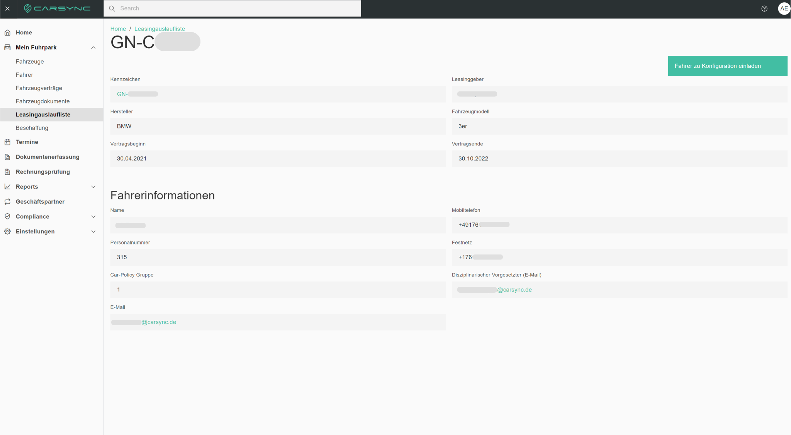This screenshot has height=435, width=791.
Task: Click the Vertragsbeginn value 30.04.2021
Action: (132, 159)
